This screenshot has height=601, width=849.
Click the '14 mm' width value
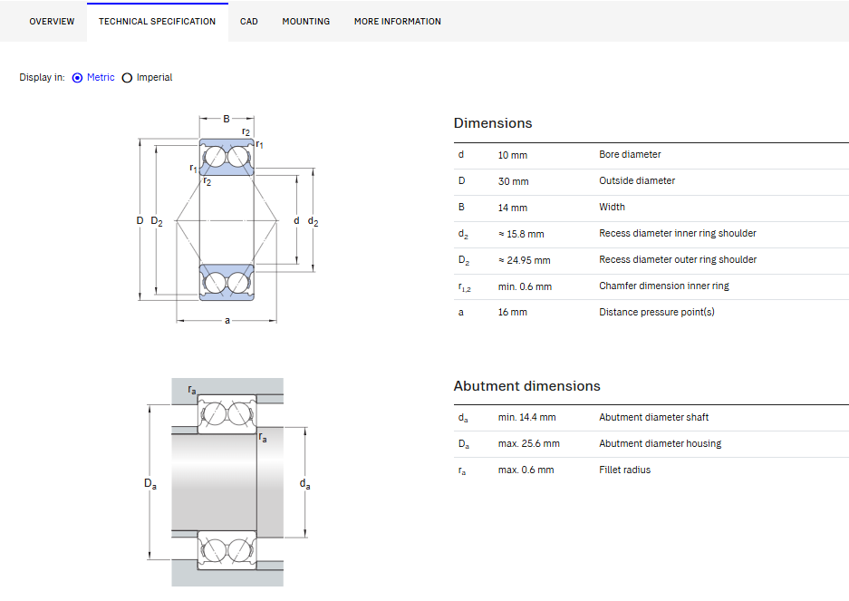click(x=512, y=208)
